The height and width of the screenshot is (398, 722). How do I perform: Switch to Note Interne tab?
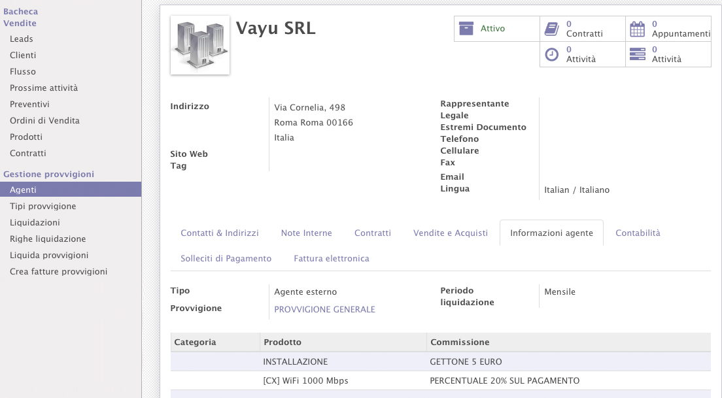pos(306,233)
